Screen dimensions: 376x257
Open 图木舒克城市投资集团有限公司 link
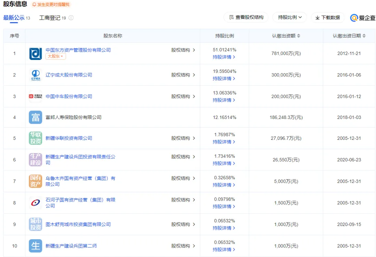coord(78,224)
